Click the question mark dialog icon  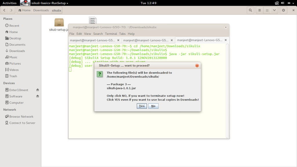(x=100, y=74)
